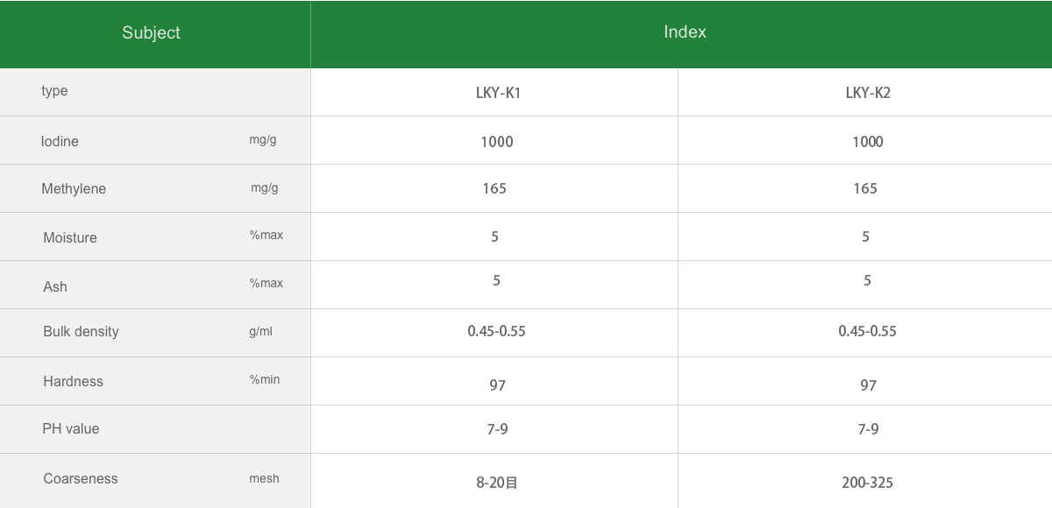1052x508 pixels.
Task: Click the Coarseness row label
Action: (x=81, y=479)
